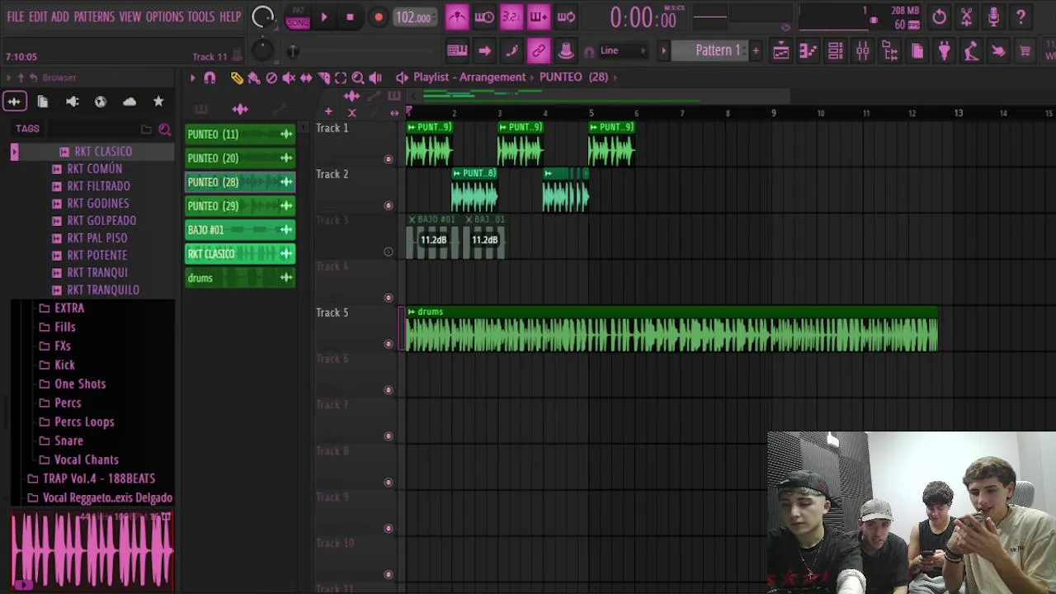Click browser waveform tab icon
Viewport: 1056px width, 594px height.
[x=14, y=101]
